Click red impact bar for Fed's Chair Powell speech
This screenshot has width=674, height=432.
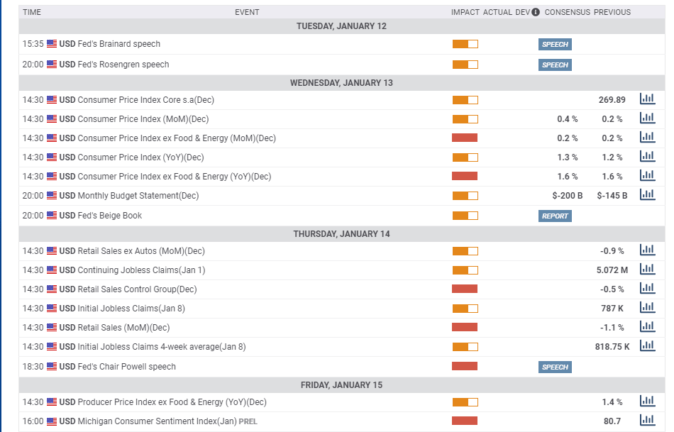(465, 366)
